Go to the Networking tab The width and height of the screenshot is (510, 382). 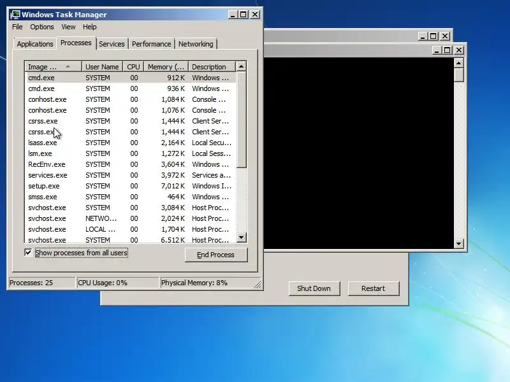(196, 44)
